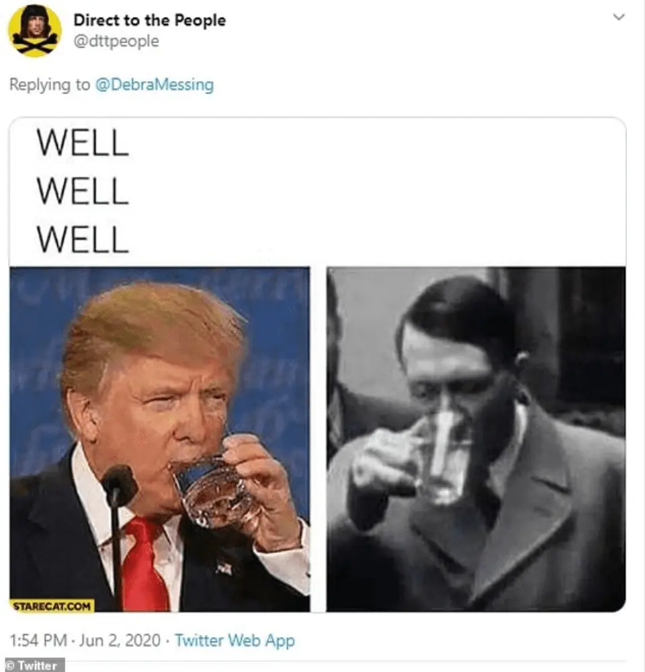Click the 1:54 PM timestamp
The image size is (645, 672).
(x=38, y=640)
